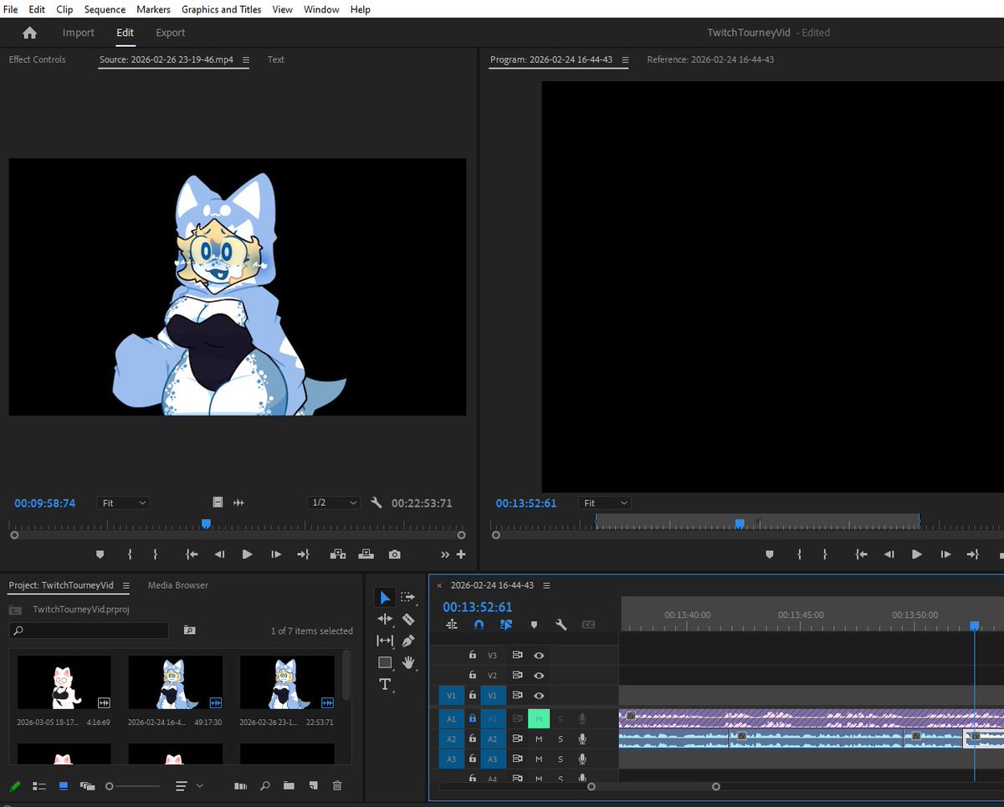The width and height of the screenshot is (1004, 807).
Task: Mark In point in Source monitor
Action: 130,554
